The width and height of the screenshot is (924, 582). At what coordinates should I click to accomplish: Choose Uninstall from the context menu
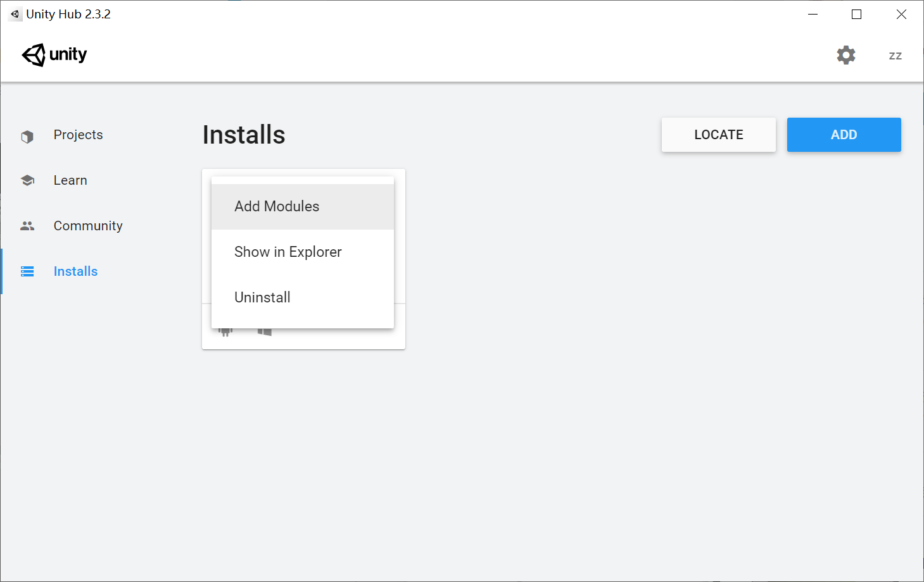tap(262, 297)
